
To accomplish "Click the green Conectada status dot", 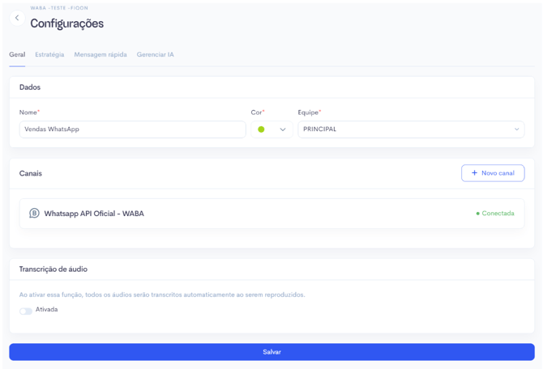I will click(x=478, y=214).
